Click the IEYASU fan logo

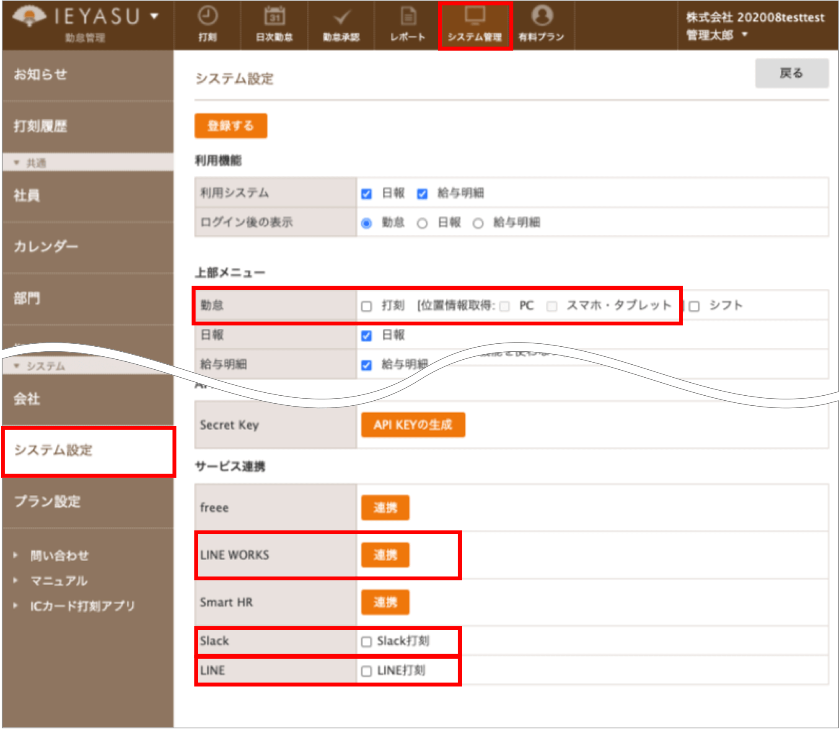29,17
